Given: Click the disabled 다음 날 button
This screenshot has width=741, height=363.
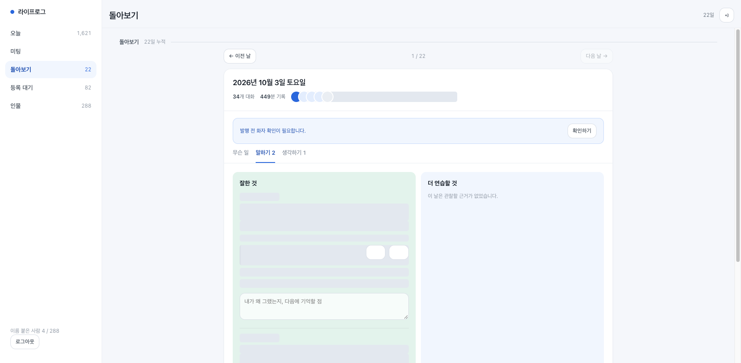Looking at the screenshot, I should click(x=597, y=56).
